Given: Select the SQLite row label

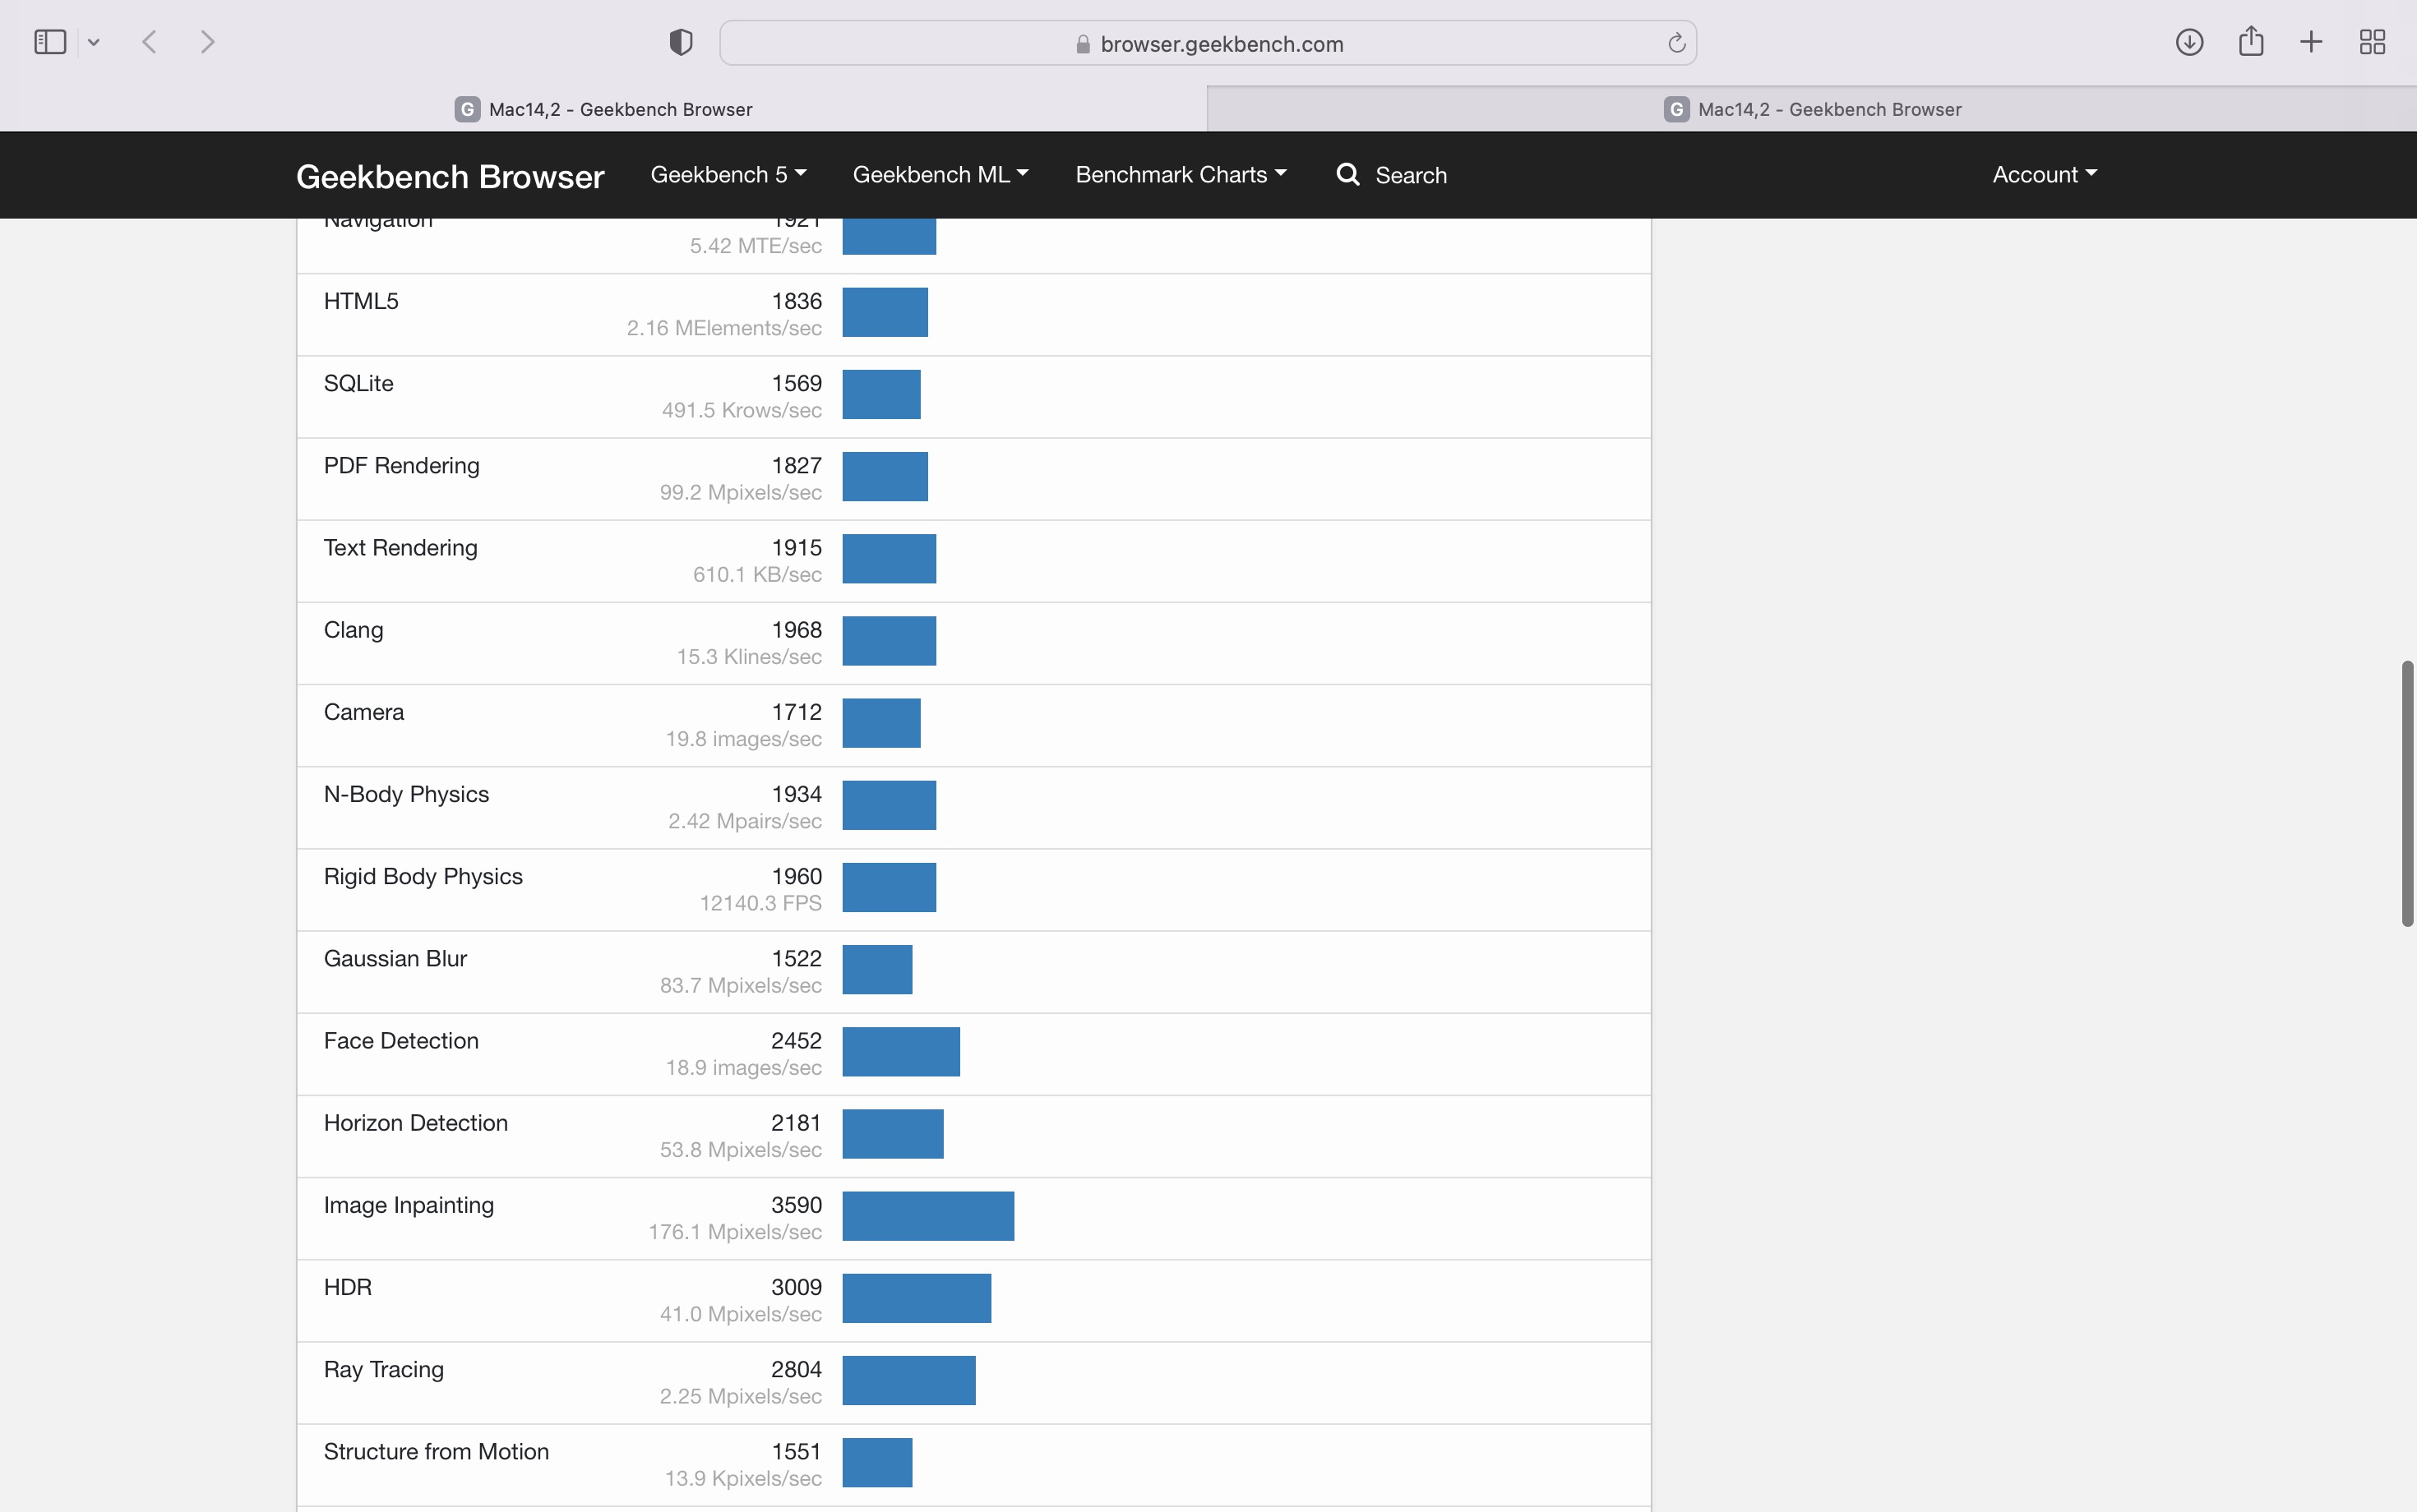Looking at the screenshot, I should [x=358, y=383].
